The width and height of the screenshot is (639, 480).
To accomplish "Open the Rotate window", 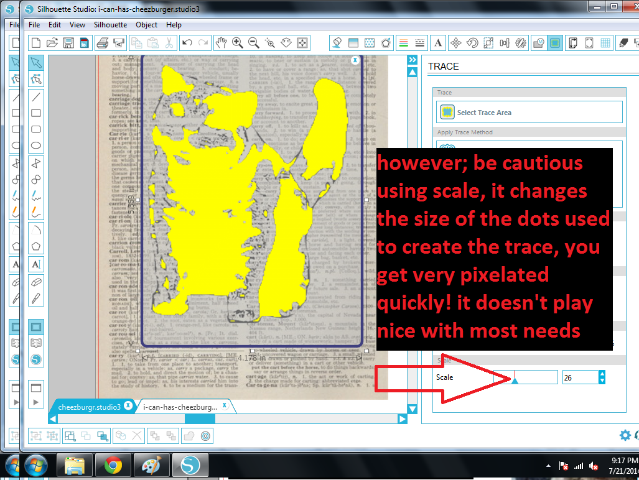I will [472, 43].
